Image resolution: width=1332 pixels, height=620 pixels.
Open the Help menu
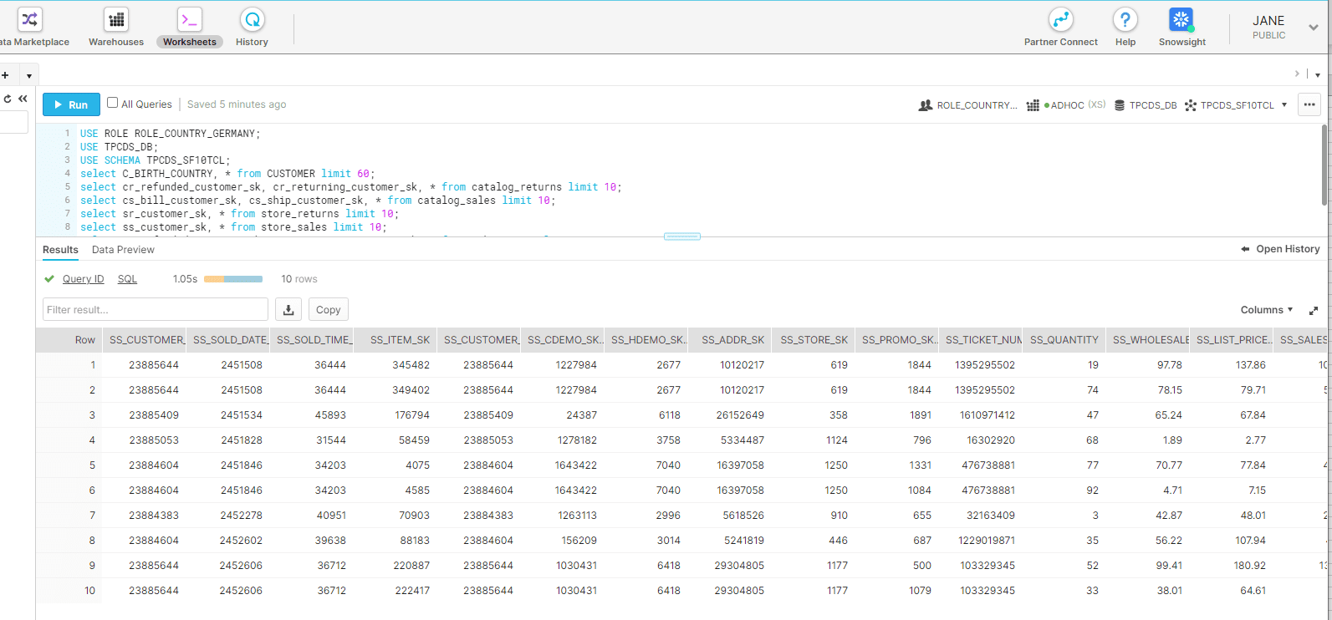click(x=1125, y=28)
